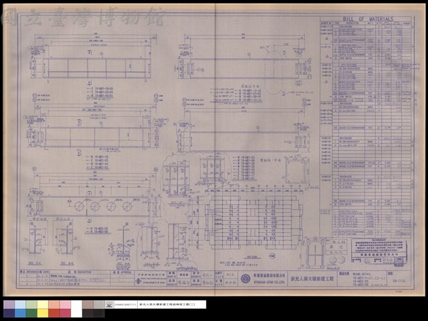Image resolution: width=428 pixels, height=321 pixels.
Task: Click the Kumagai Gumi round company logo
Action: point(245,279)
